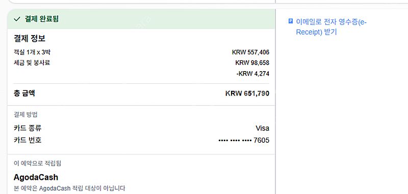Click the payment completed checkmark icon
408x194 pixels.
[17, 19]
